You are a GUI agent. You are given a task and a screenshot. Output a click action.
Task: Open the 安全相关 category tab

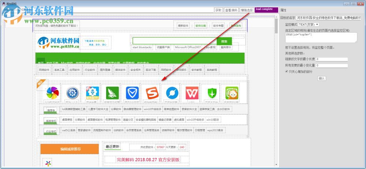[135, 70]
